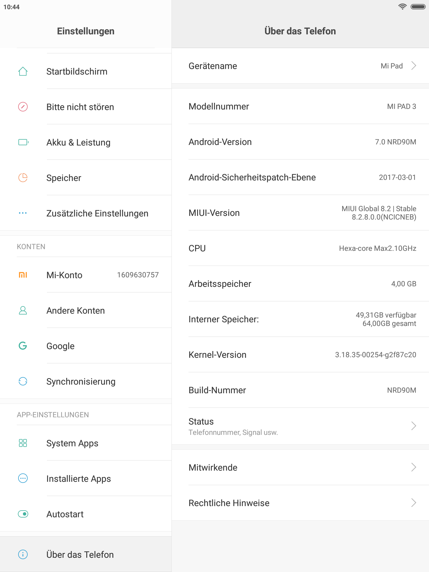Select the Akku & Leistung battery icon
429x572 pixels.
pos(23,142)
